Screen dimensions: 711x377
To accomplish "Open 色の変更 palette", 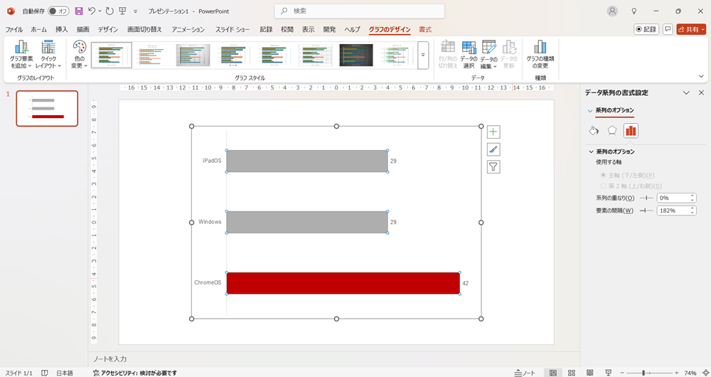I will tap(80, 55).
